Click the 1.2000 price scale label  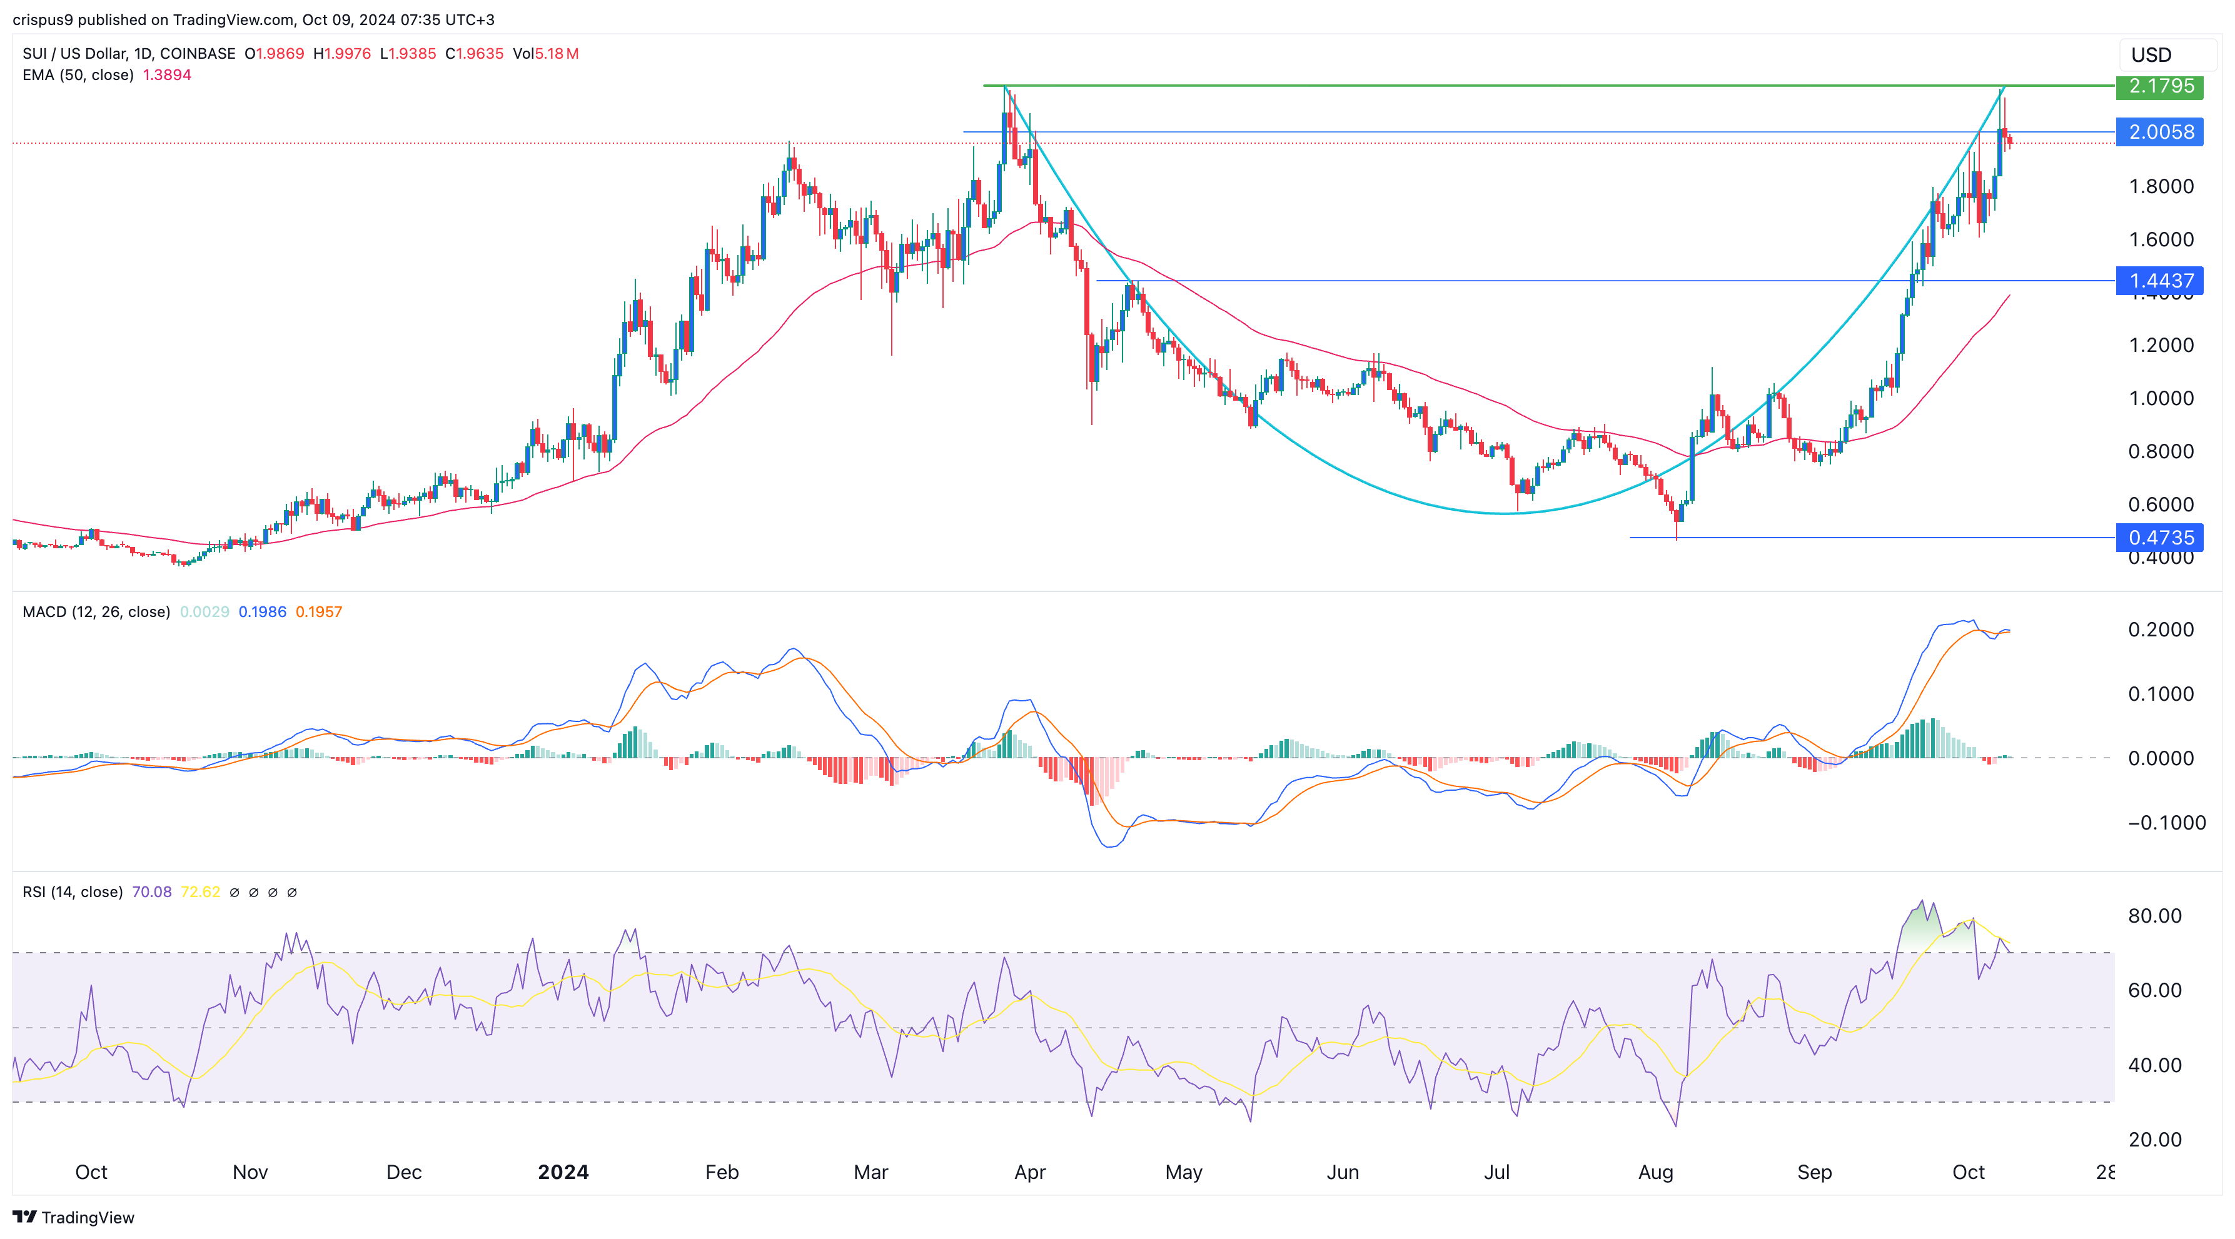[x=2161, y=345]
